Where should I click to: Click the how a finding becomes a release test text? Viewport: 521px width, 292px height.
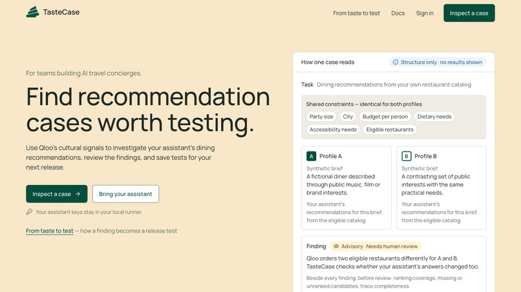tap(128, 231)
